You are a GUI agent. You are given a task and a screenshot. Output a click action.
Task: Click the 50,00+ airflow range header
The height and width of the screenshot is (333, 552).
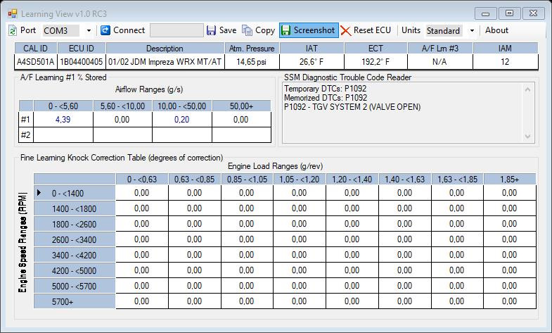[241, 106]
